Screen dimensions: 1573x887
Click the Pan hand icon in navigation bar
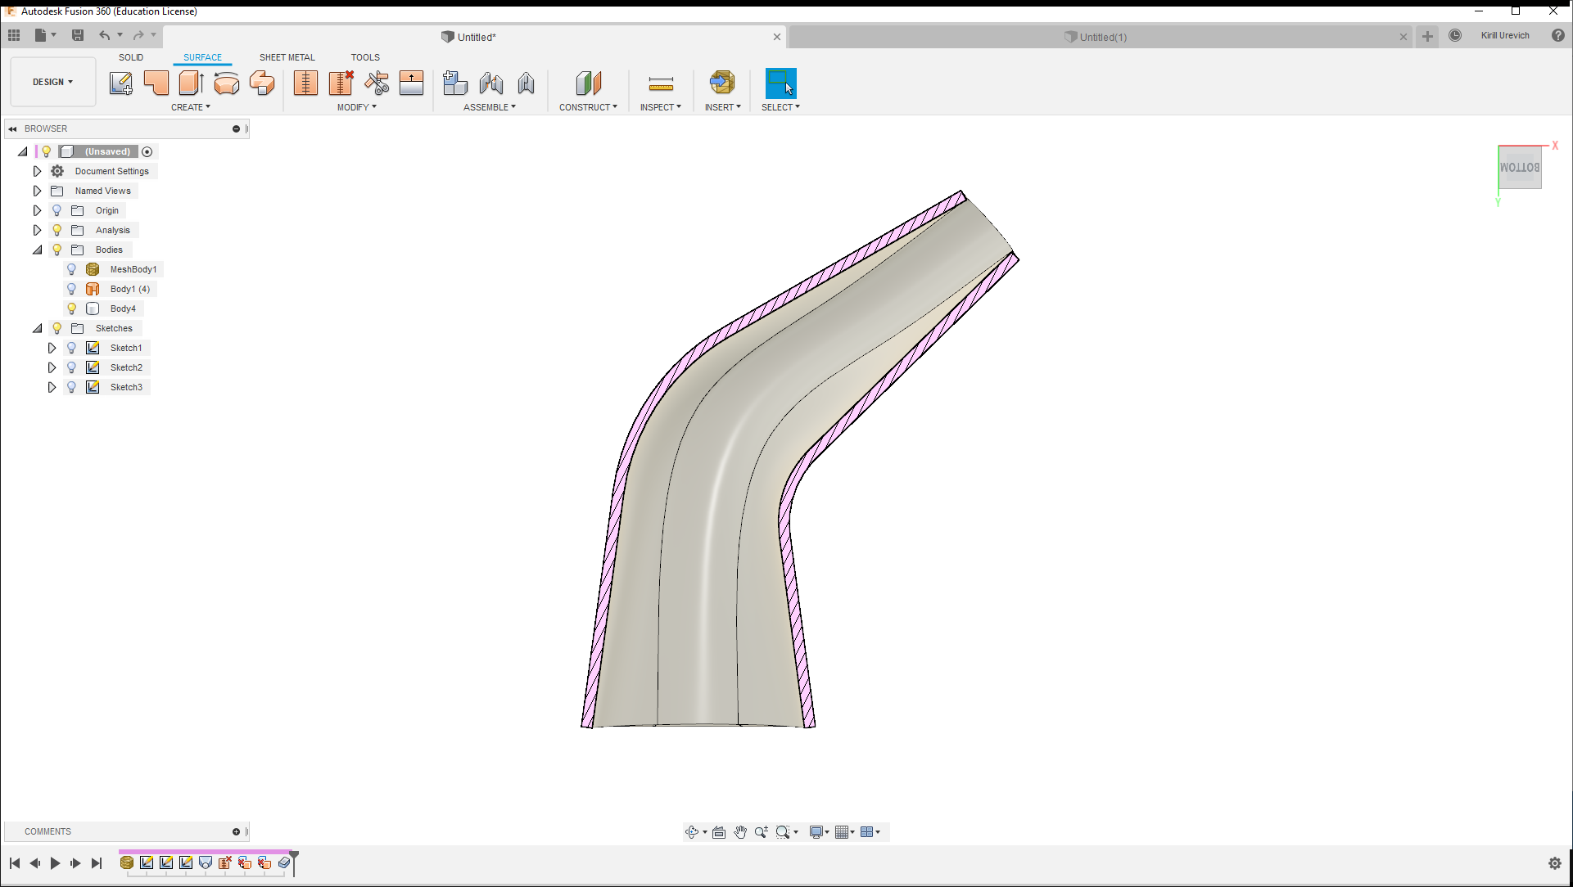[x=740, y=832]
